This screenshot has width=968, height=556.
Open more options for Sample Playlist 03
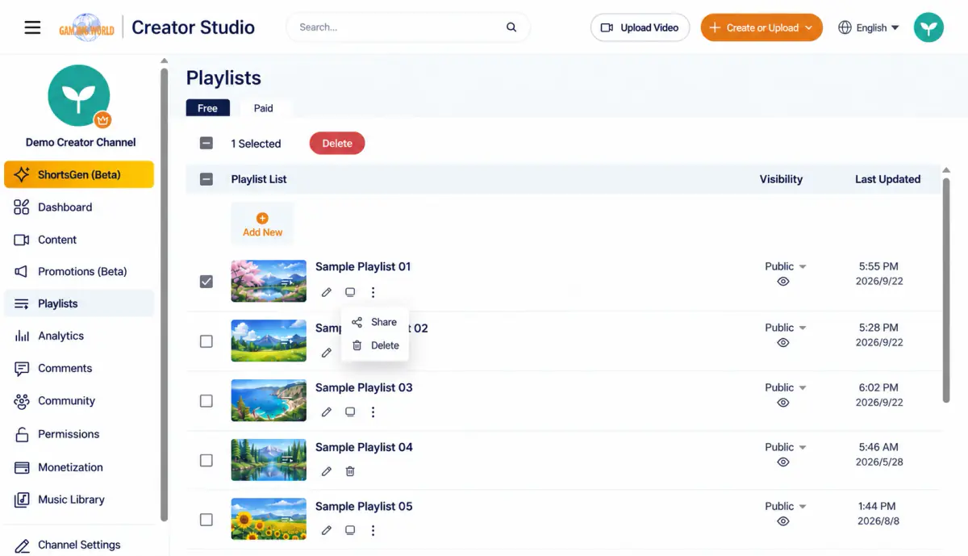pos(373,412)
